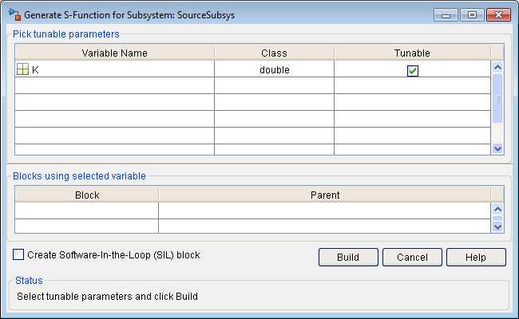Image resolution: width=519 pixels, height=319 pixels.
Task: Toggle the Tunable checkbox for K
Action: click(x=412, y=70)
